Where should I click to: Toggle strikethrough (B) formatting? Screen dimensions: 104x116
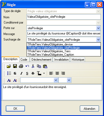click(33, 73)
